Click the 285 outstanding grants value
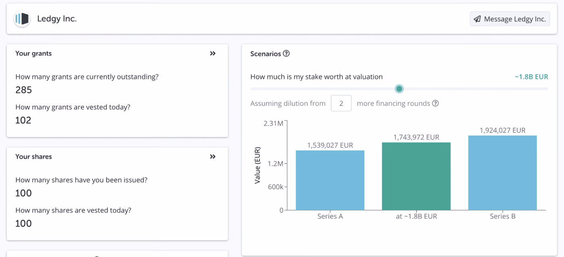The image size is (564, 257). click(23, 90)
